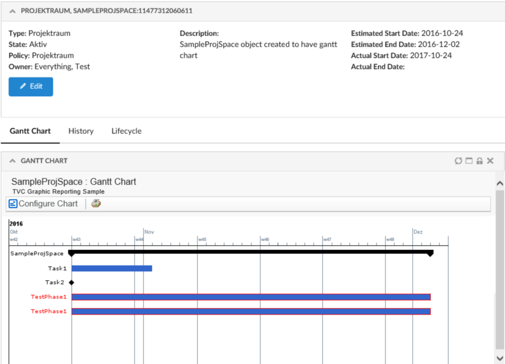Close the Gantt Chart panel
Viewport: 505px width, 364px height.
point(490,161)
